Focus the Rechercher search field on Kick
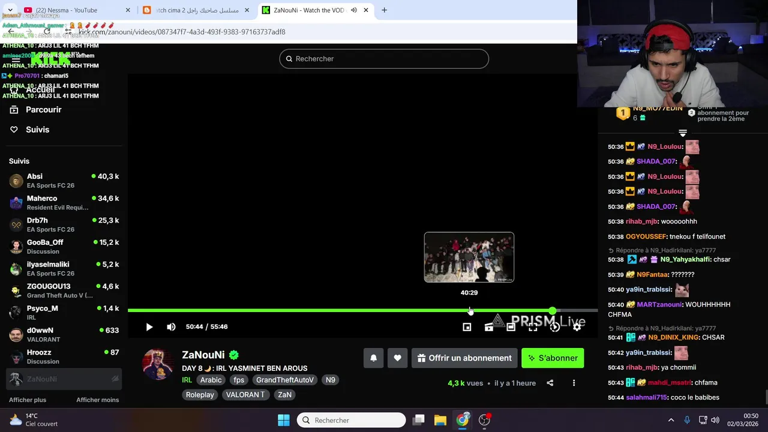 (x=384, y=59)
